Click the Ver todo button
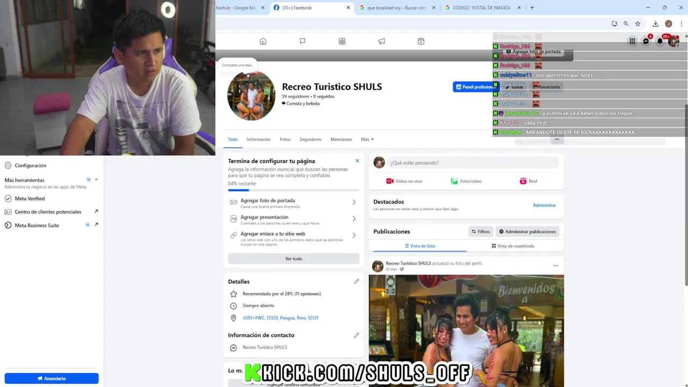 (x=293, y=259)
